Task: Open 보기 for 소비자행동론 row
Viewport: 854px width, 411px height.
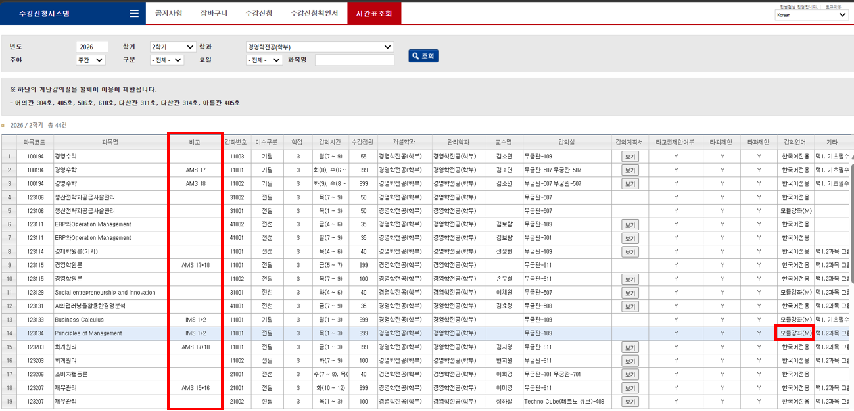Action: tap(630, 374)
